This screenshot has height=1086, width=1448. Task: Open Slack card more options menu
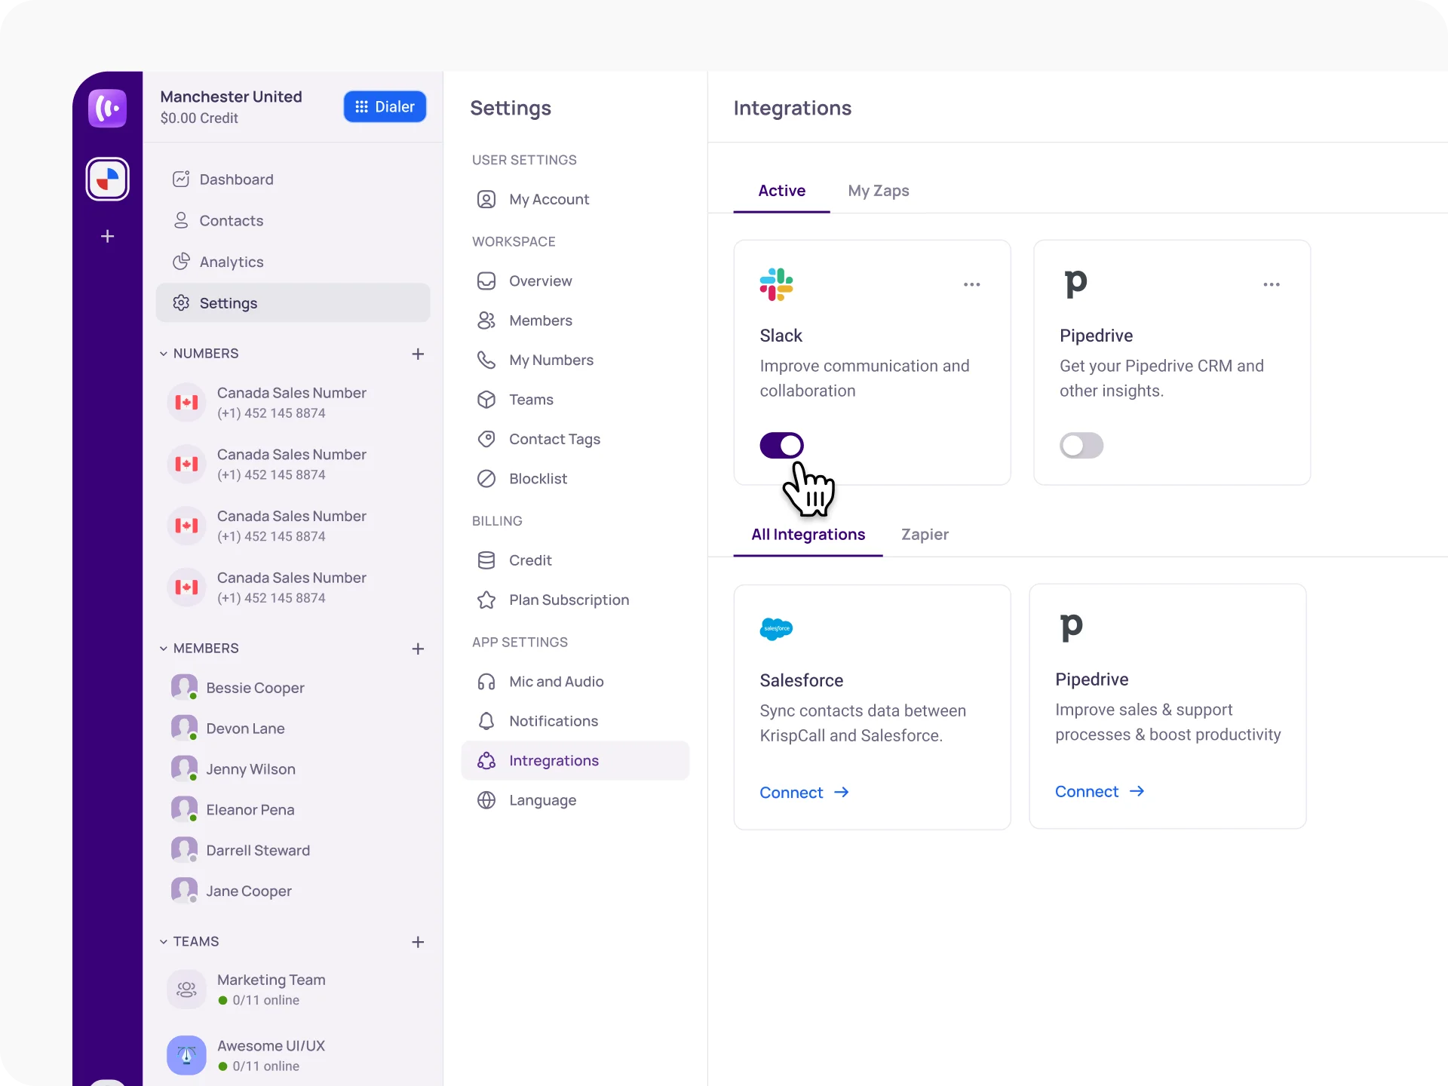pyautogui.click(x=971, y=284)
